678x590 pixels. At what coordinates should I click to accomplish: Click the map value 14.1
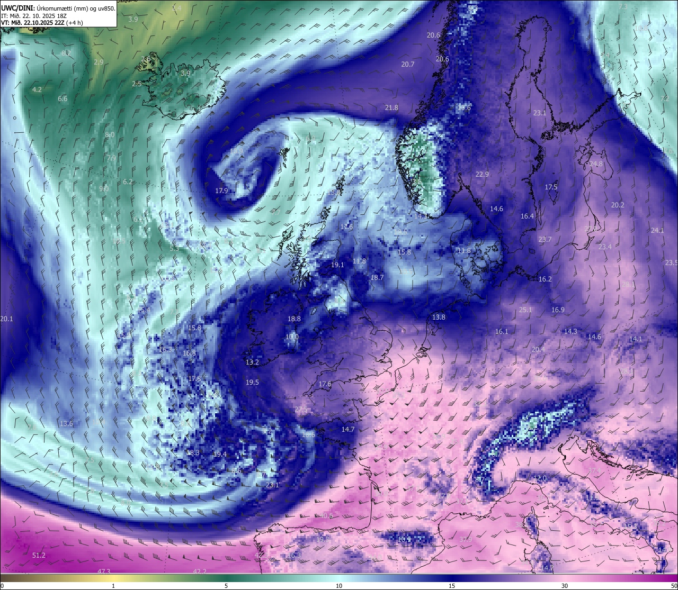pos(635,339)
